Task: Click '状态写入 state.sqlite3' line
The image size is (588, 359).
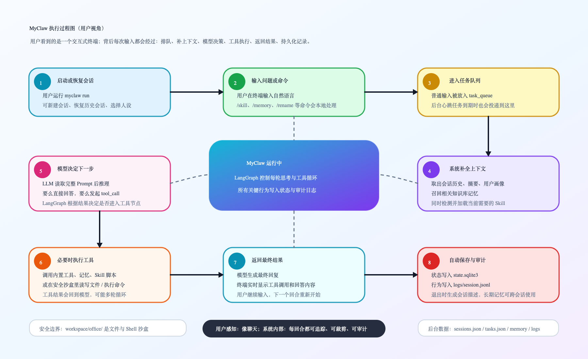Action: pyautogui.click(x=455, y=275)
